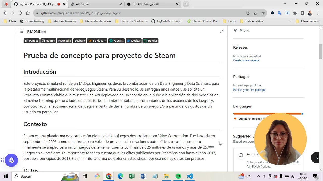This screenshot has height=181, width=323.
Task: Click Publish your first package
Action: pyautogui.click(x=249, y=90)
